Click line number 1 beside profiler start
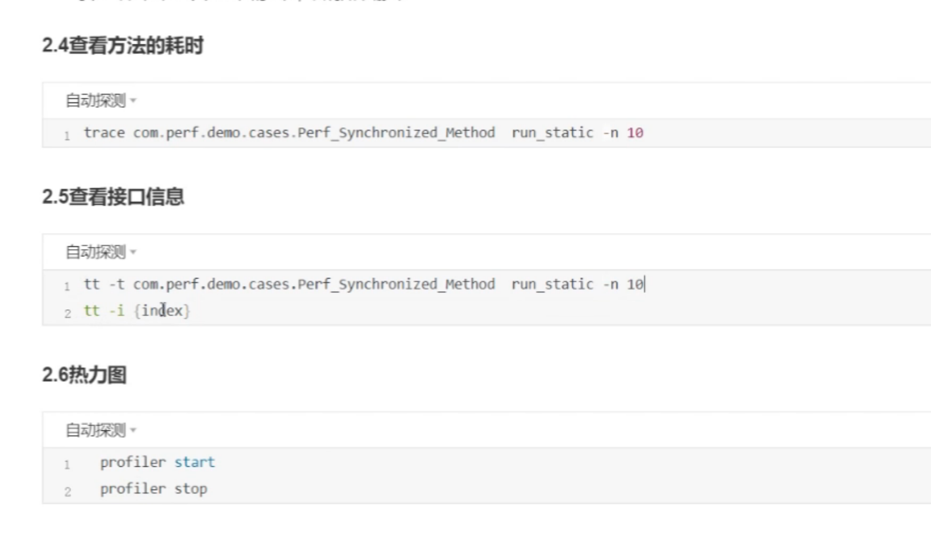931x556 pixels. (67, 464)
